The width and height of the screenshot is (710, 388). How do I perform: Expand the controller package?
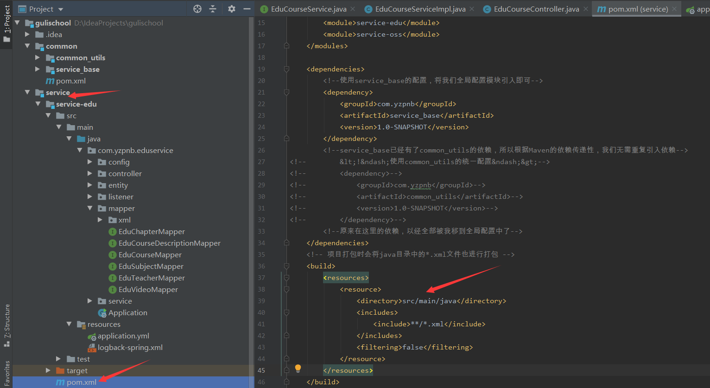[x=90, y=173]
